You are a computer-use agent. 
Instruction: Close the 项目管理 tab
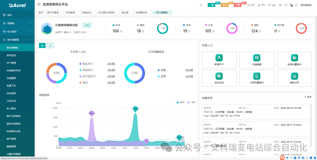click(x=77, y=13)
